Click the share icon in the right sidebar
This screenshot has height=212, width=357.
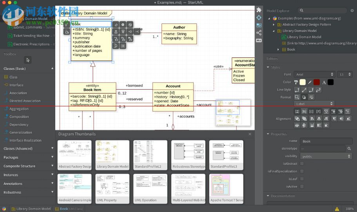259,33
